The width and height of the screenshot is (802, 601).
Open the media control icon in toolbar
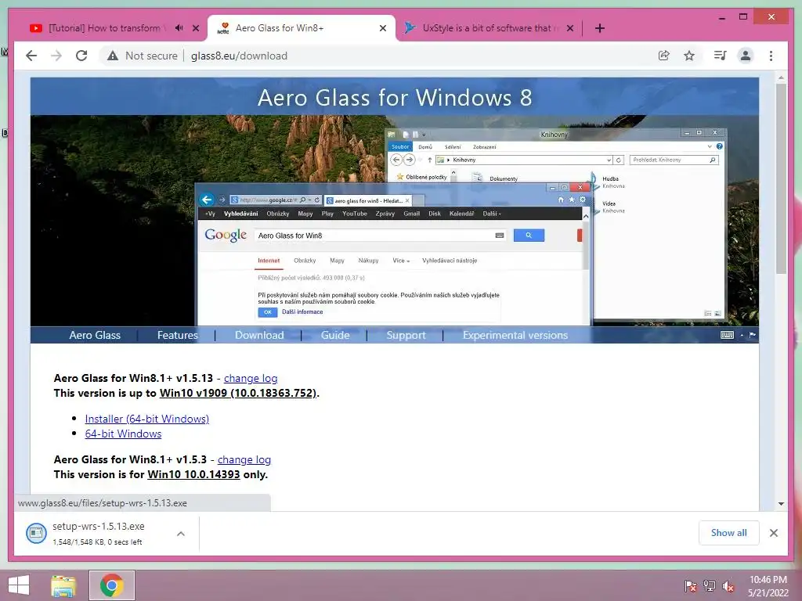click(x=721, y=56)
